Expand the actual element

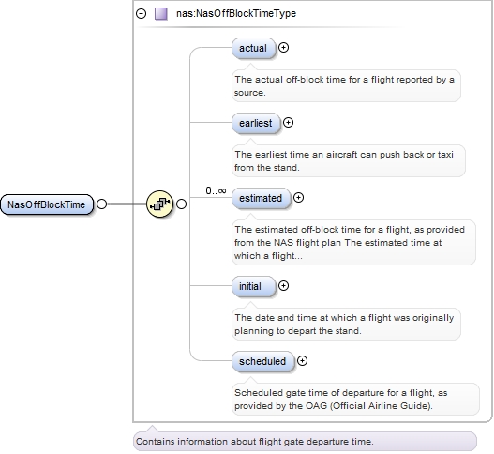tap(283, 48)
